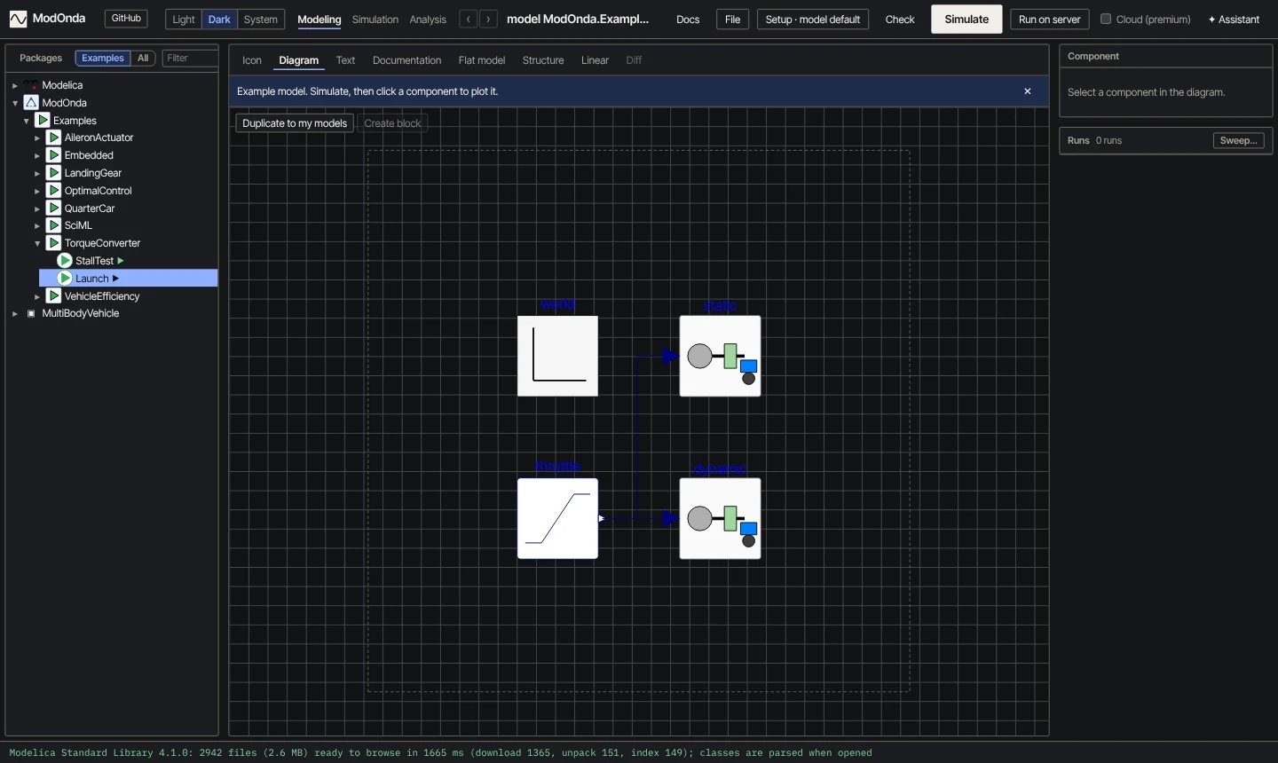The height and width of the screenshot is (763, 1278).
Task: Expand the Modelica package tree node
Action: (15, 86)
